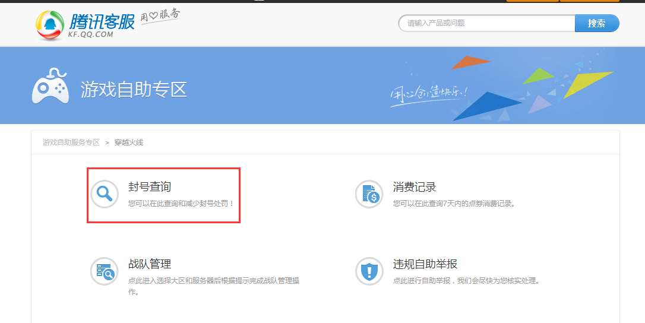Focus the 请输入产品或问题 search field

(x=486, y=24)
